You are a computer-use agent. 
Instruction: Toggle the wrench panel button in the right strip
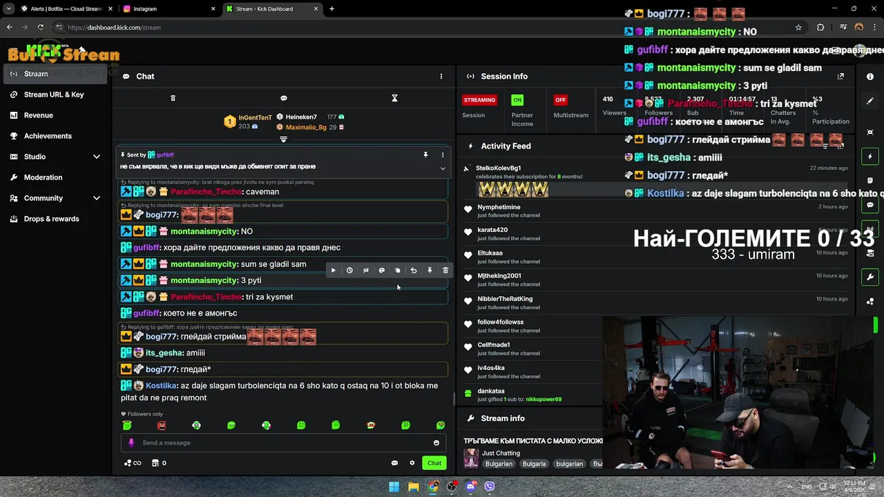click(870, 277)
